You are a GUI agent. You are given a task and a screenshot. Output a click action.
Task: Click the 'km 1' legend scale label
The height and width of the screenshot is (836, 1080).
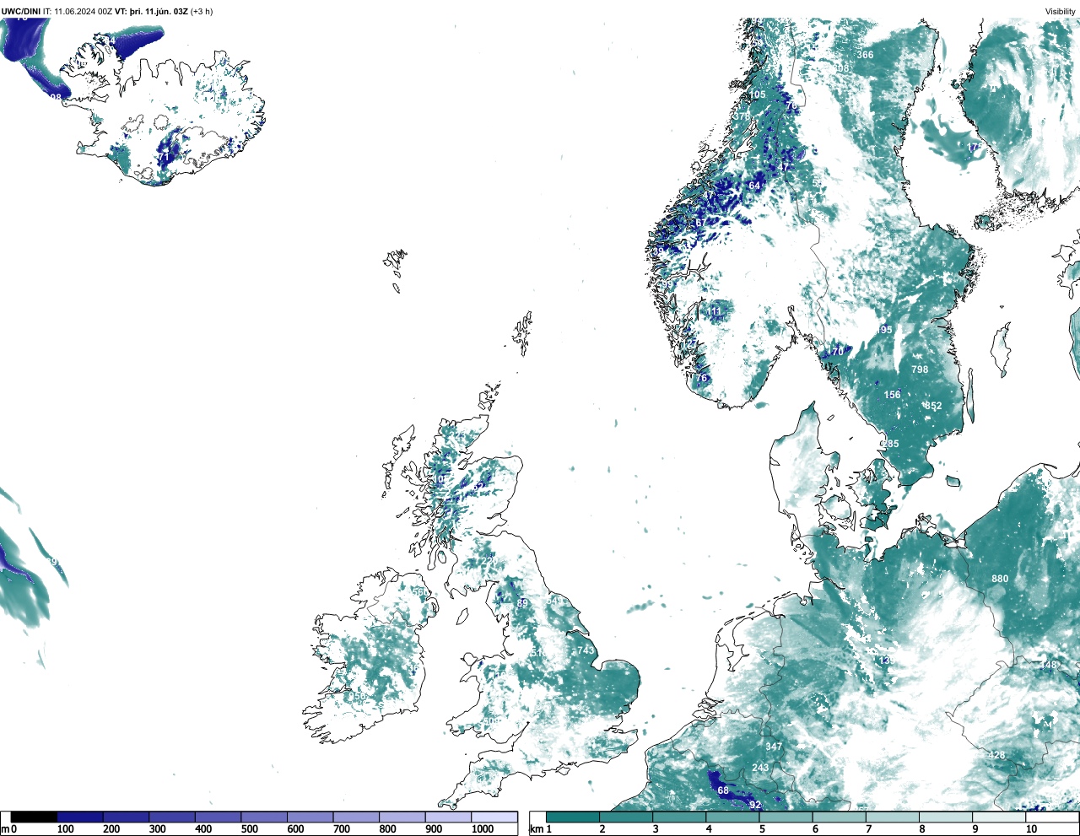(x=540, y=829)
